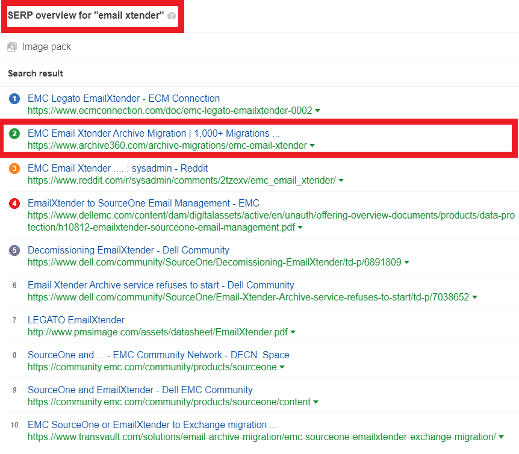Visit the dellemc.com PDF URL
This screenshot has width=519, height=454.
(272, 222)
